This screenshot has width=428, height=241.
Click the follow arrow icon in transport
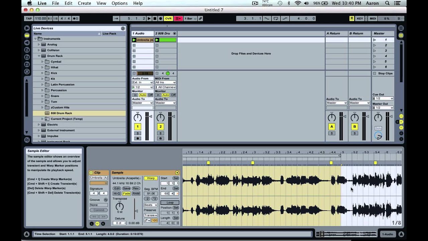(116, 18)
